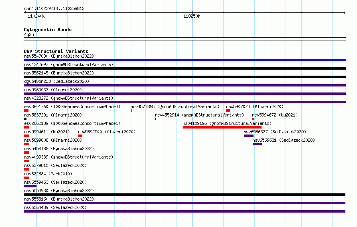Select the red esv2662189 variant glyph

26,127
